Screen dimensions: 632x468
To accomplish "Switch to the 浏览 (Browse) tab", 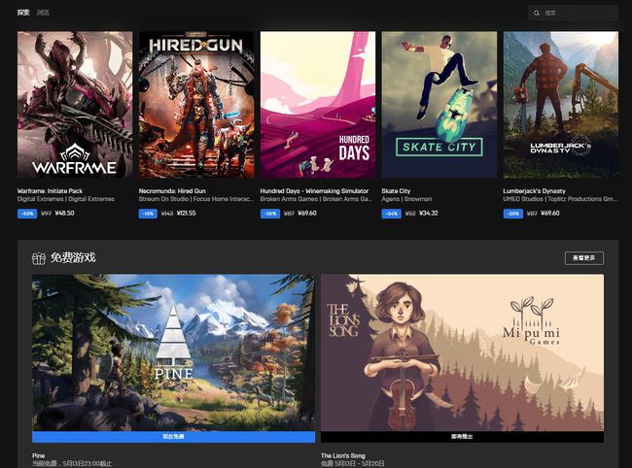I will click(x=43, y=13).
